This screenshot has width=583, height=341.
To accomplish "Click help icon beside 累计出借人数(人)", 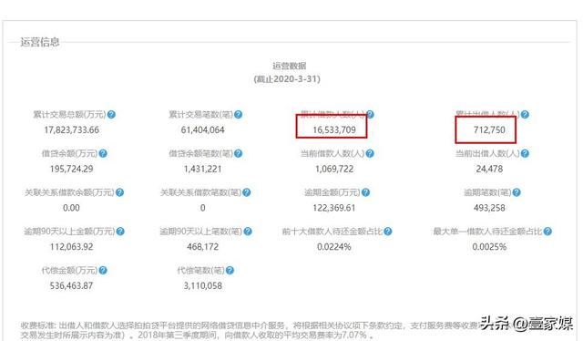I will coord(525,114).
